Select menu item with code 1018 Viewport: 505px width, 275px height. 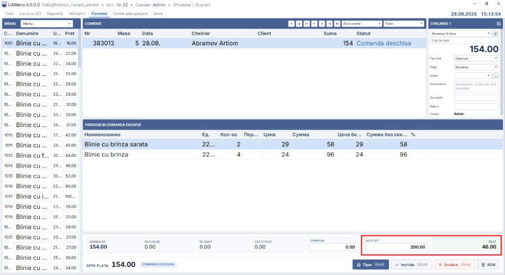click(40, 207)
